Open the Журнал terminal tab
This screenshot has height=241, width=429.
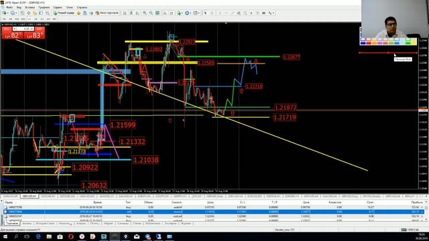186,224
